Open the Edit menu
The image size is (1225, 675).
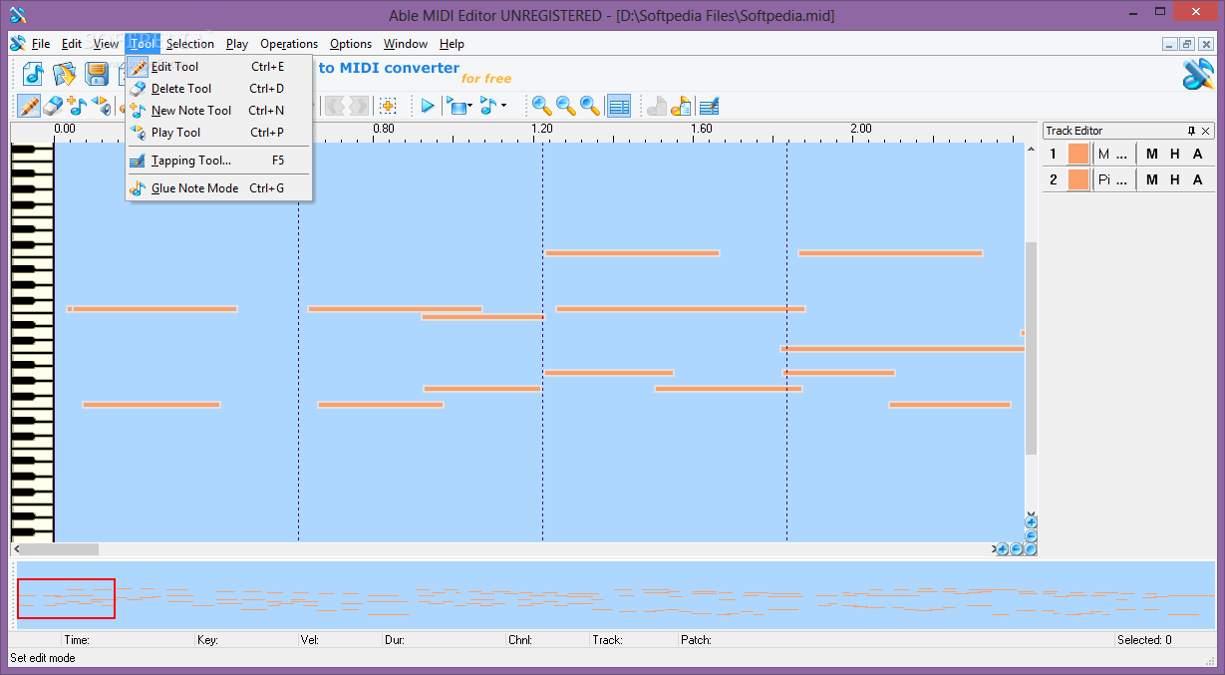click(72, 44)
